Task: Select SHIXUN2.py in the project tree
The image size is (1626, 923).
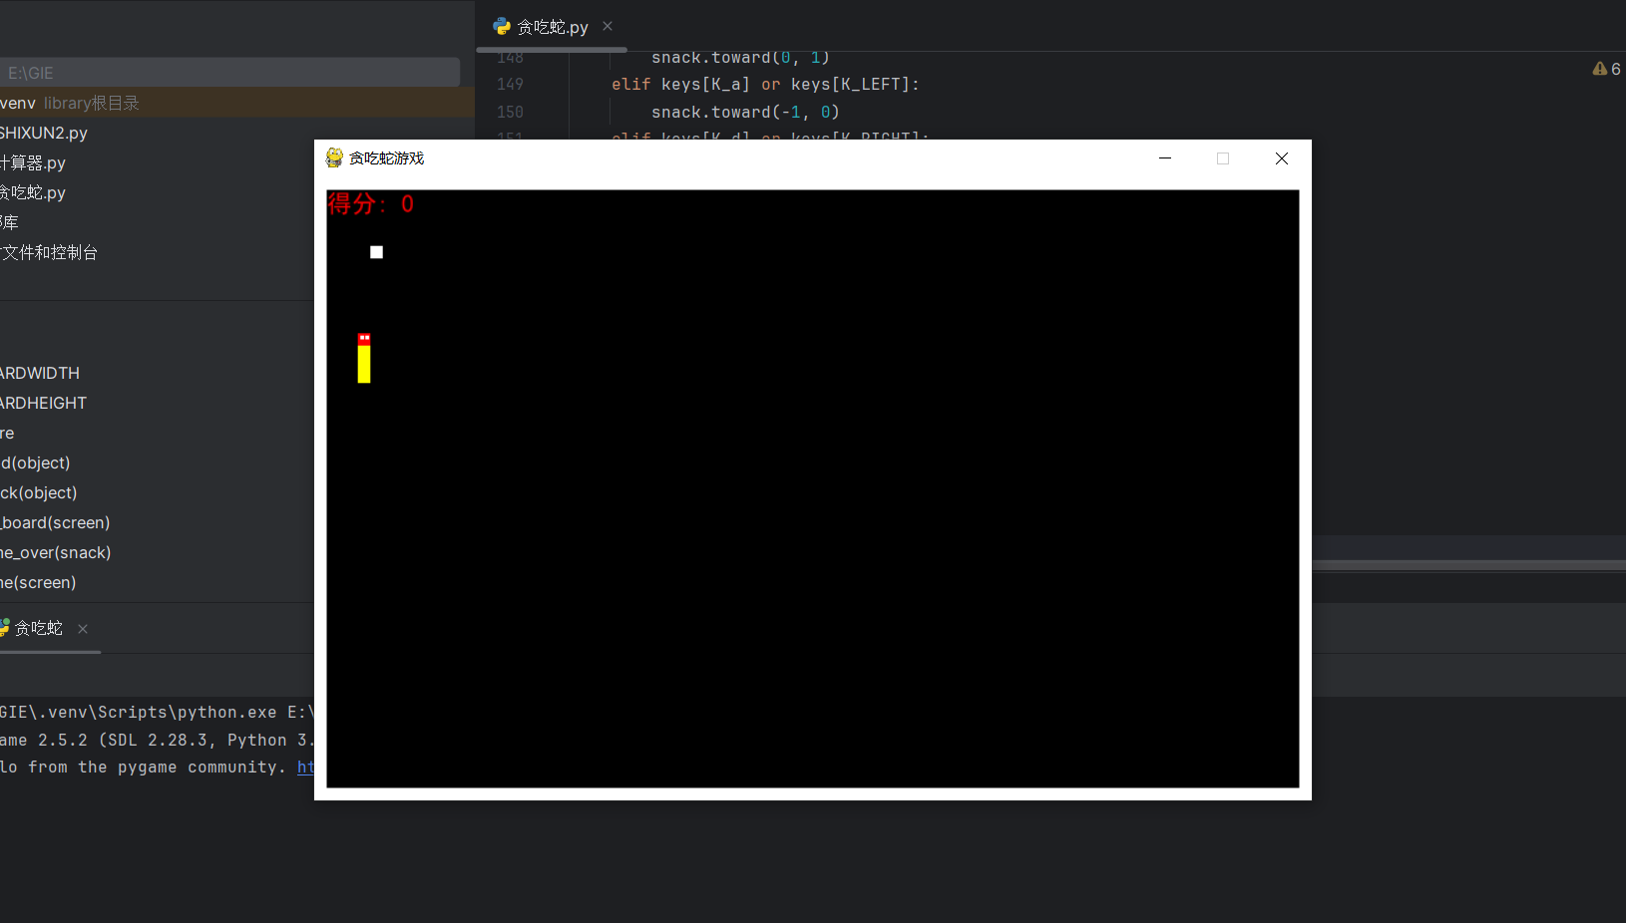Action: tap(44, 132)
